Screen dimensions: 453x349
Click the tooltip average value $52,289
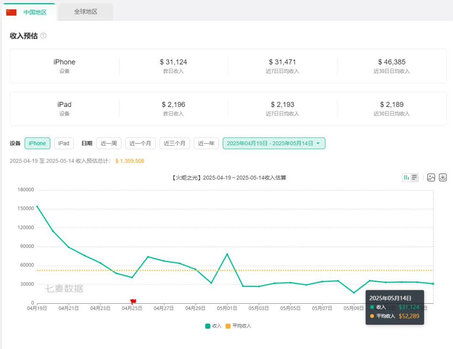pyautogui.click(x=409, y=316)
